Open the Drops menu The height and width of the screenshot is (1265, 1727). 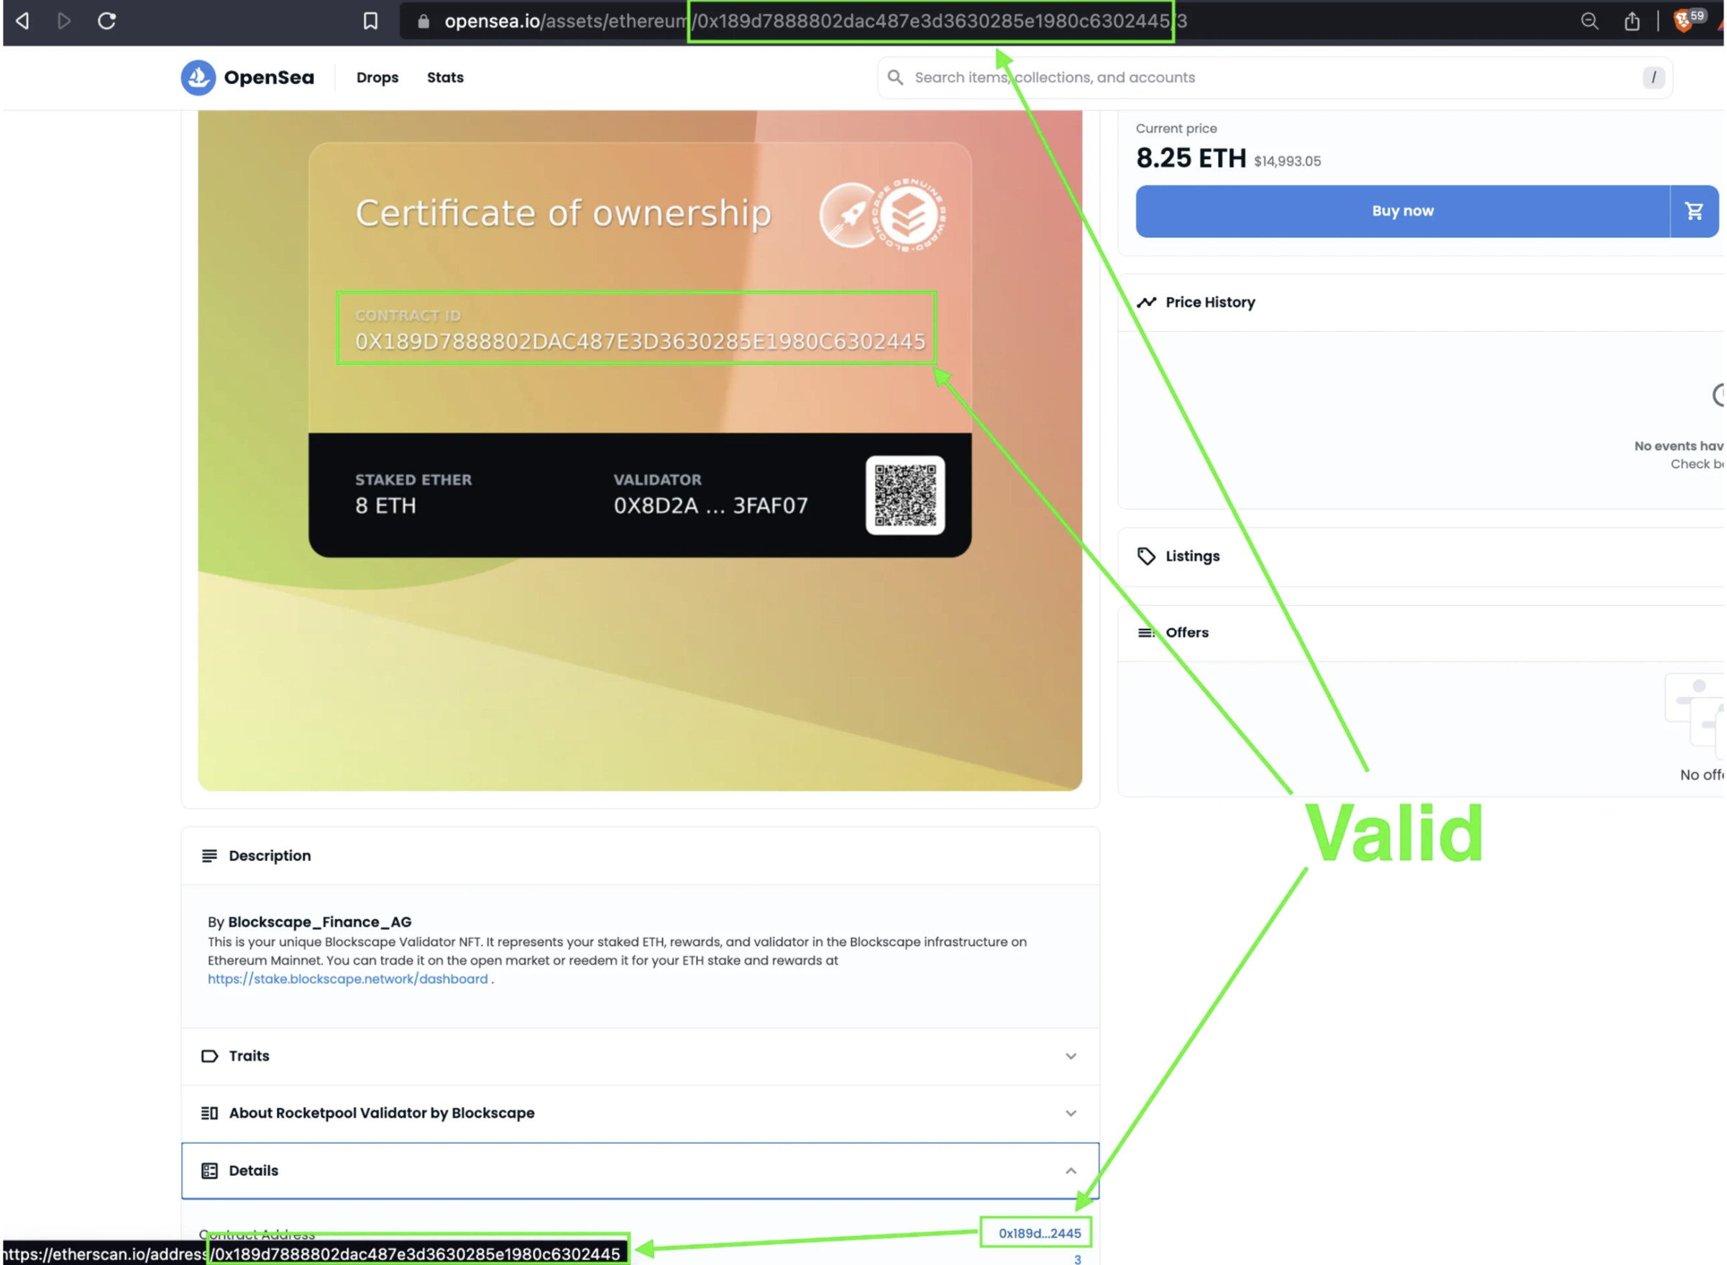pyautogui.click(x=377, y=78)
